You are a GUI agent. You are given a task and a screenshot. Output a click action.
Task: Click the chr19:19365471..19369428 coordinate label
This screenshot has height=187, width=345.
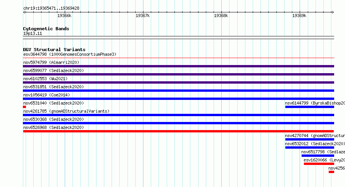(51, 8)
